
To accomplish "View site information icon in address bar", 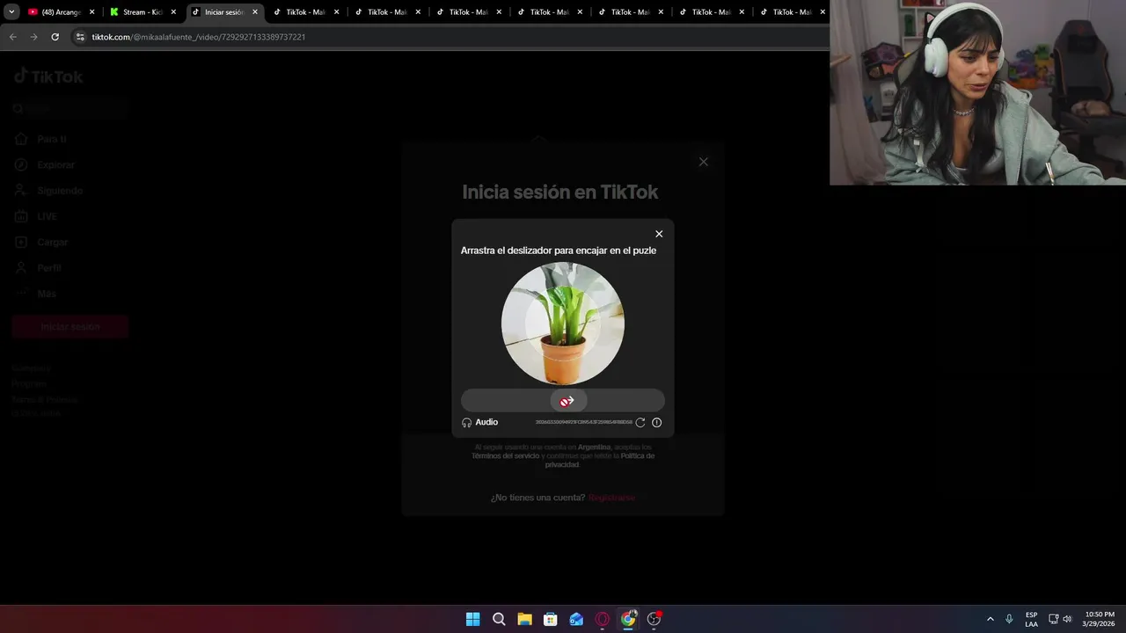I will pyautogui.click(x=80, y=37).
